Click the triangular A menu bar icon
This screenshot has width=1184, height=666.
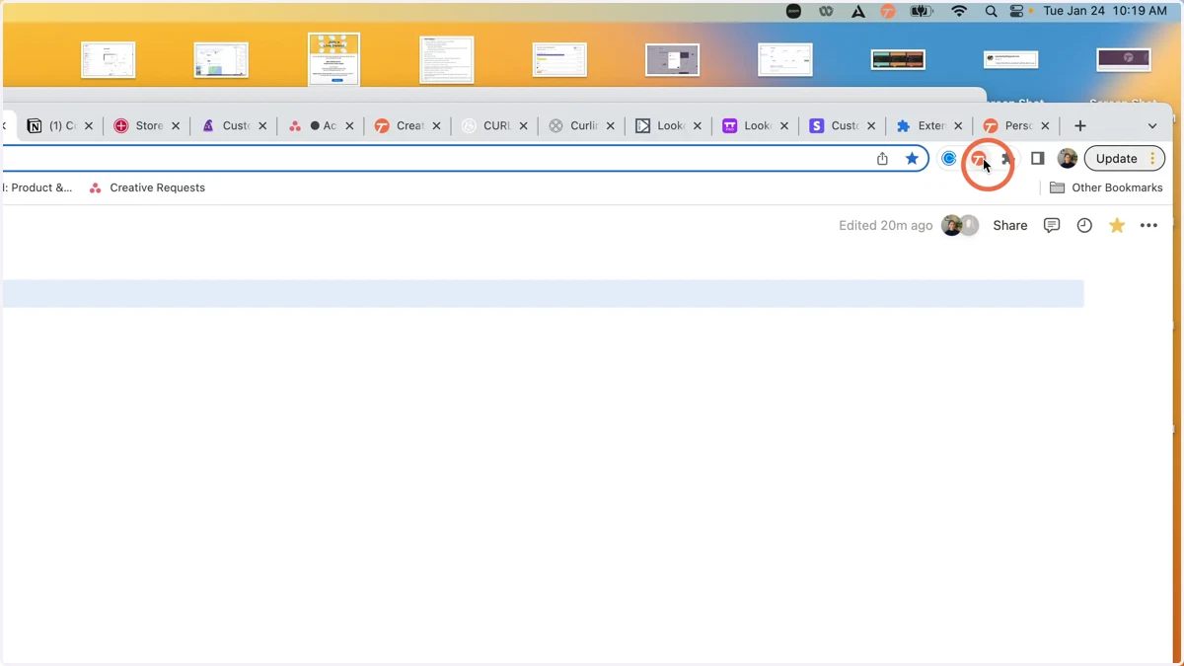pyautogui.click(x=858, y=11)
